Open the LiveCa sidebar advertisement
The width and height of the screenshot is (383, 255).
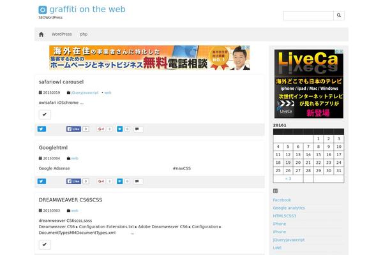click(x=309, y=84)
